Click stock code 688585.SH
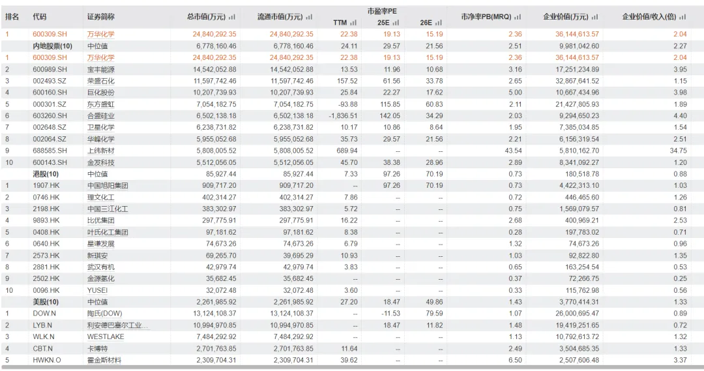 [50, 151]
